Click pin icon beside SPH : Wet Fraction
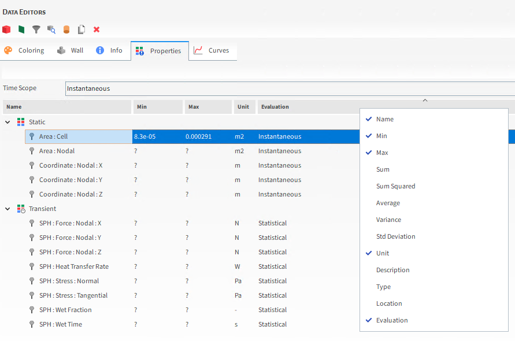Image resolution: width=515 pixels, height=341 pixels. (32, 310)
